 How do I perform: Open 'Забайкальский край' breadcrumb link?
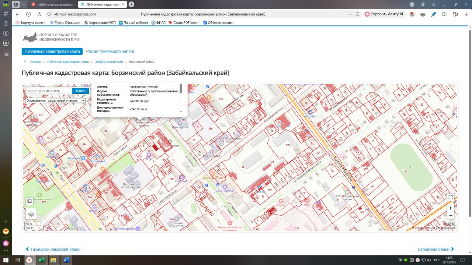109,62
